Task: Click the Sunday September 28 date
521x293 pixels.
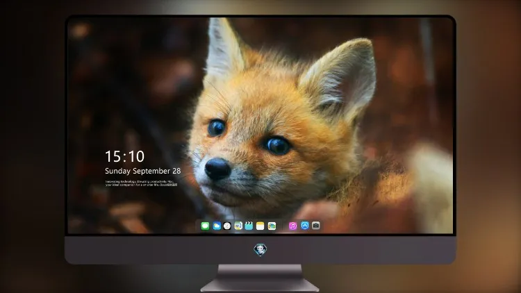Action: [143, 171]
